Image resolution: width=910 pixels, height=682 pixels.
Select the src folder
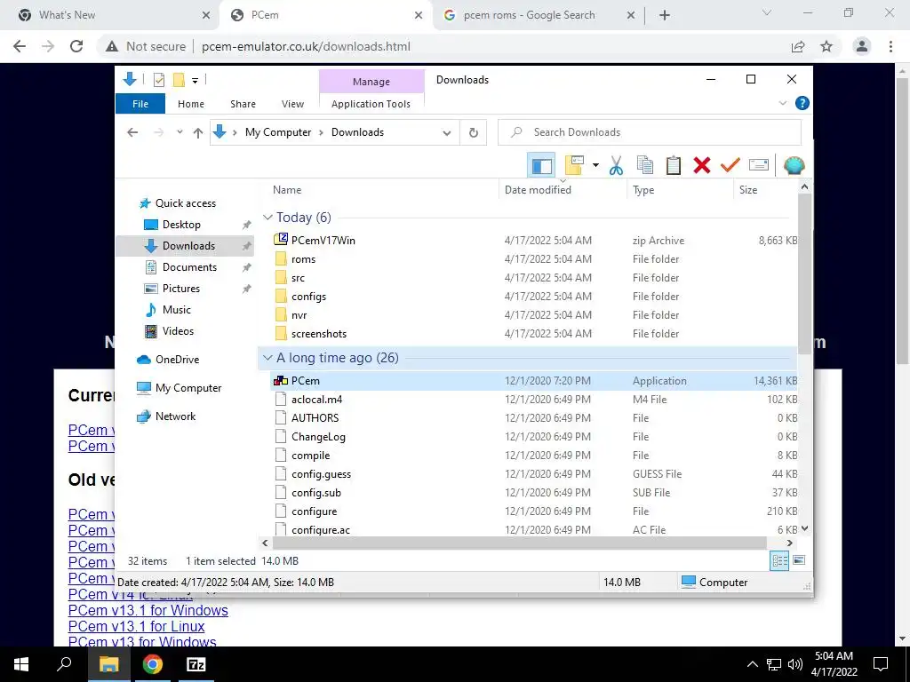298,278
